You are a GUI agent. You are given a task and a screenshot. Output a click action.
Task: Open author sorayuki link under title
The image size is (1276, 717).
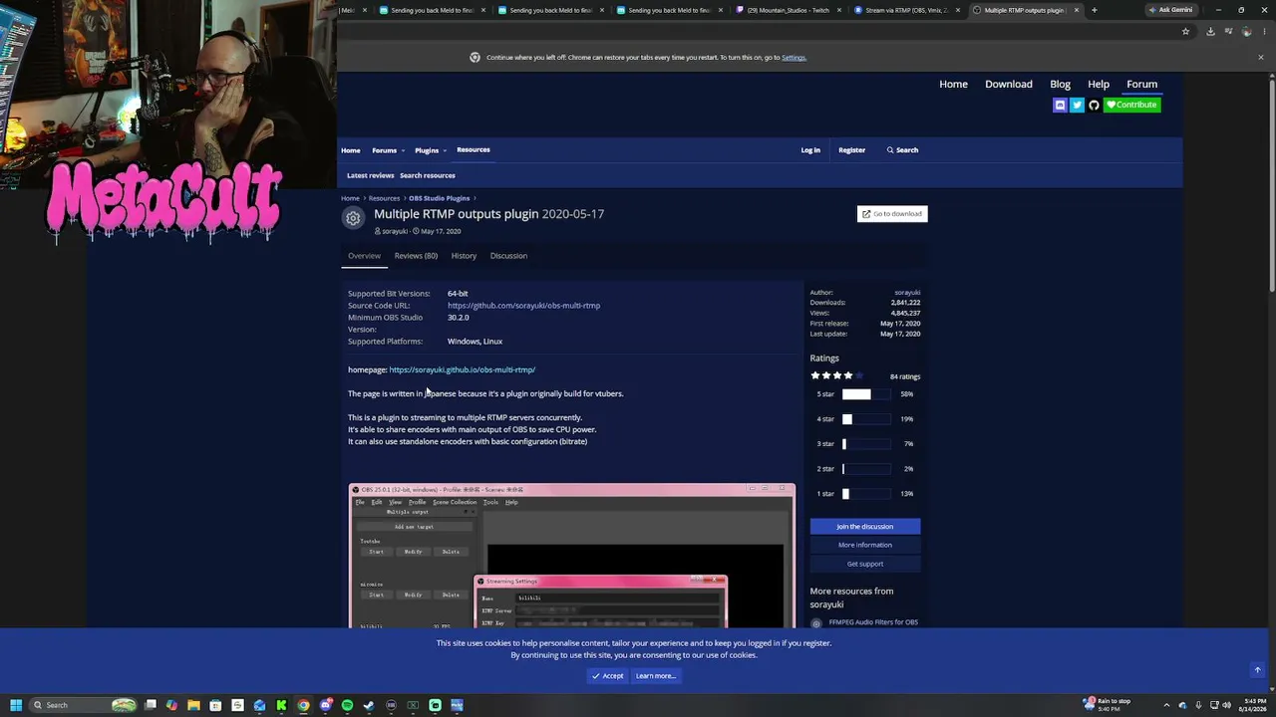(x=395, y=231)
